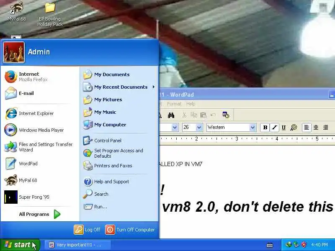Launch Super Pong '95

[40, 197]
